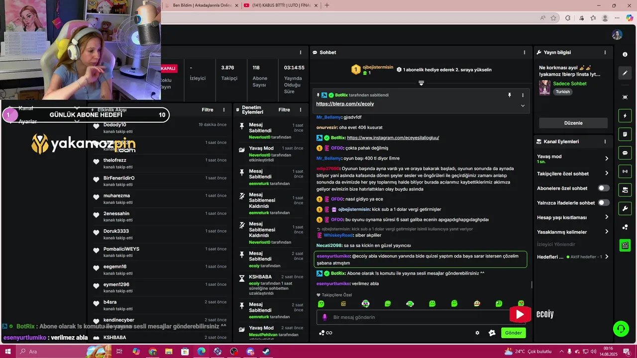Click into the Bir mesaj gönderin field
Screen dimensions: 637x358
pos(421,317)
